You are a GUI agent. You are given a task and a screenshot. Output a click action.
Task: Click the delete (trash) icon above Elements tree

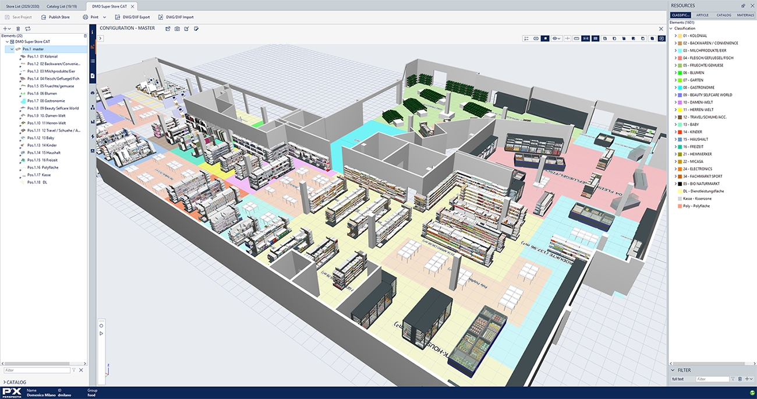17,29
